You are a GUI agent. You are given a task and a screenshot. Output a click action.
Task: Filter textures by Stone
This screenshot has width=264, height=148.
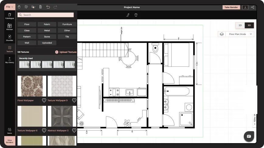point(47,37)
